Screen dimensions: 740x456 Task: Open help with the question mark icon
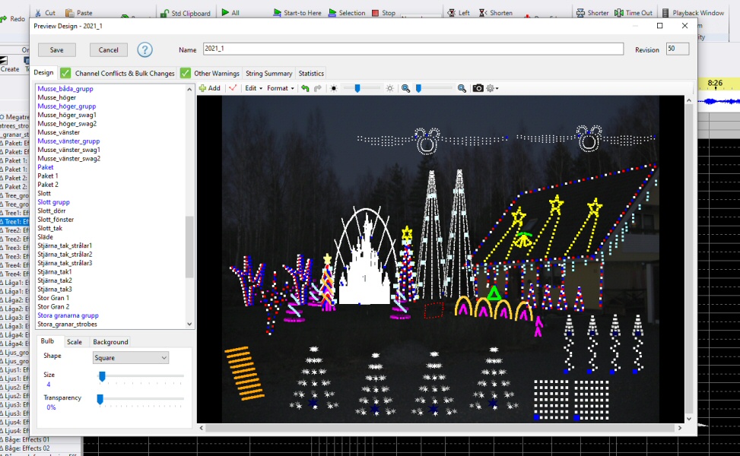pos(145,49)
